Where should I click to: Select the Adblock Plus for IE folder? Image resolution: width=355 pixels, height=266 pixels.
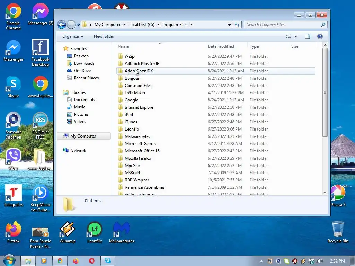tap(216, 64)
